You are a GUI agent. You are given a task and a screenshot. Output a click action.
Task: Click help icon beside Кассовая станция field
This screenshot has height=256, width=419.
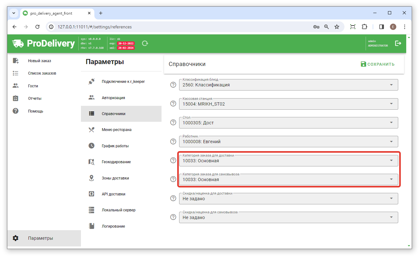tap(173, 104)
